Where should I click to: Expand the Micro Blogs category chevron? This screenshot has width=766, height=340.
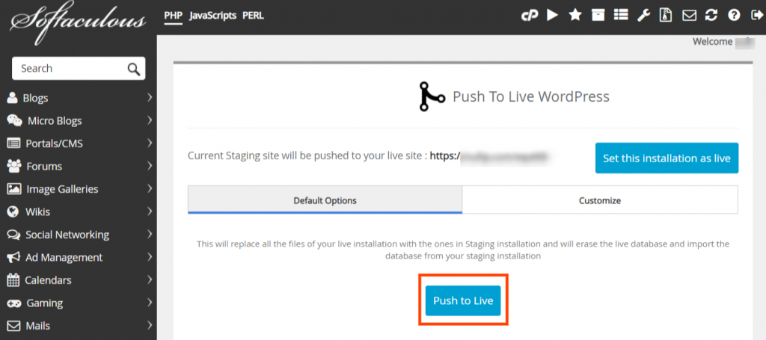click(x=150, y=120)
